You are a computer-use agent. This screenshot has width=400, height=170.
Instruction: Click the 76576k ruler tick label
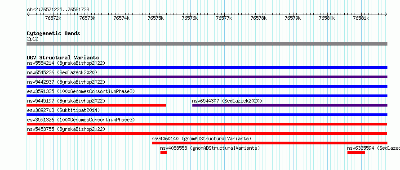190,18
